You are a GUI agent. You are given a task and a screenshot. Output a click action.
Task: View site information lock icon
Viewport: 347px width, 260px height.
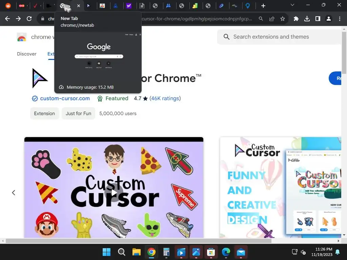(43, 19)
